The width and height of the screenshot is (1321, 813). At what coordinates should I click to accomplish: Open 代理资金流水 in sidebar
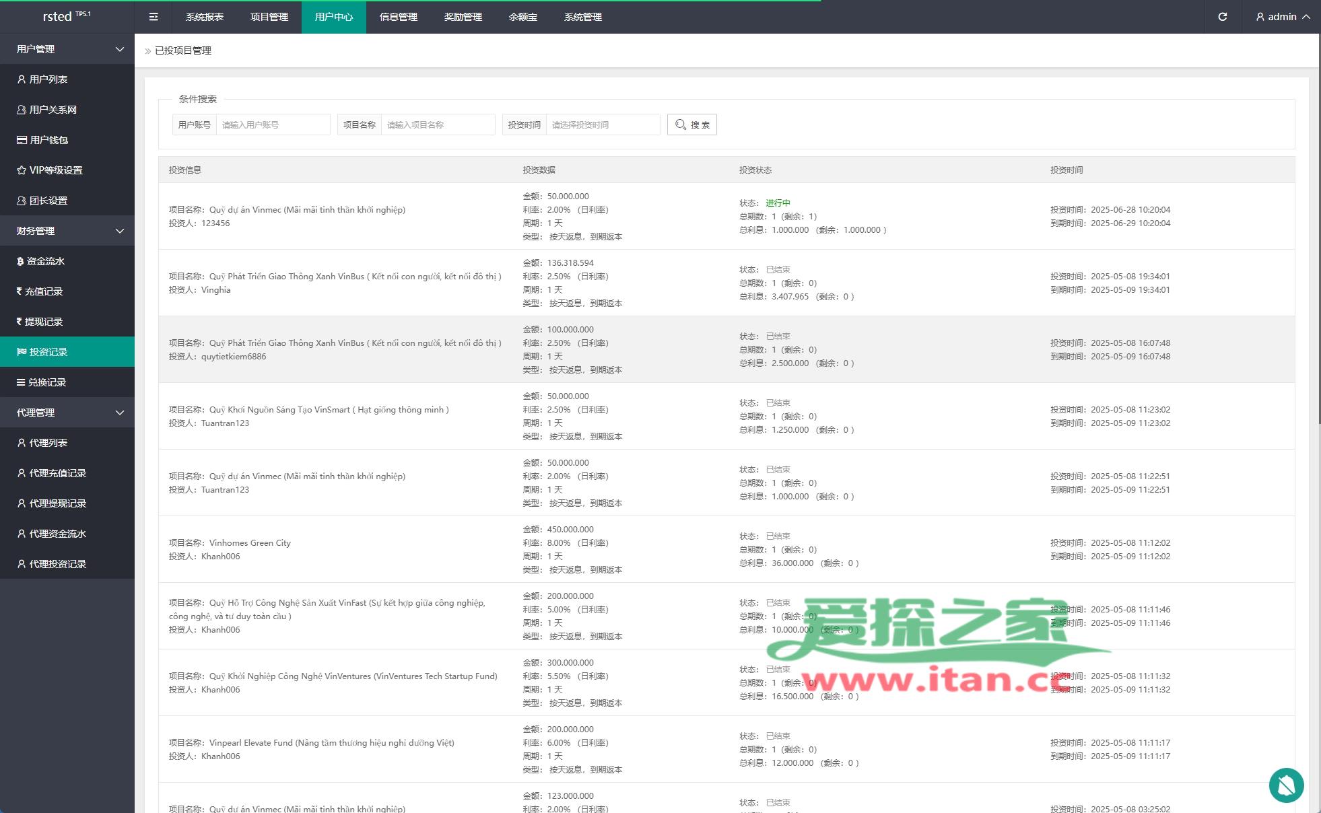[67, 534]
